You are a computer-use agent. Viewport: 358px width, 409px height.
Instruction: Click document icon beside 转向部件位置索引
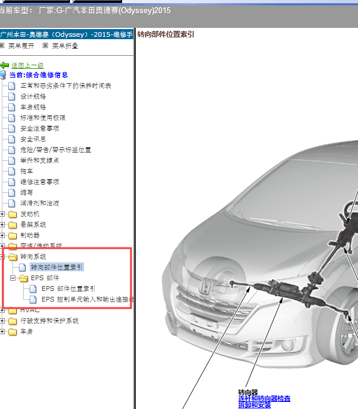[22, 267]
